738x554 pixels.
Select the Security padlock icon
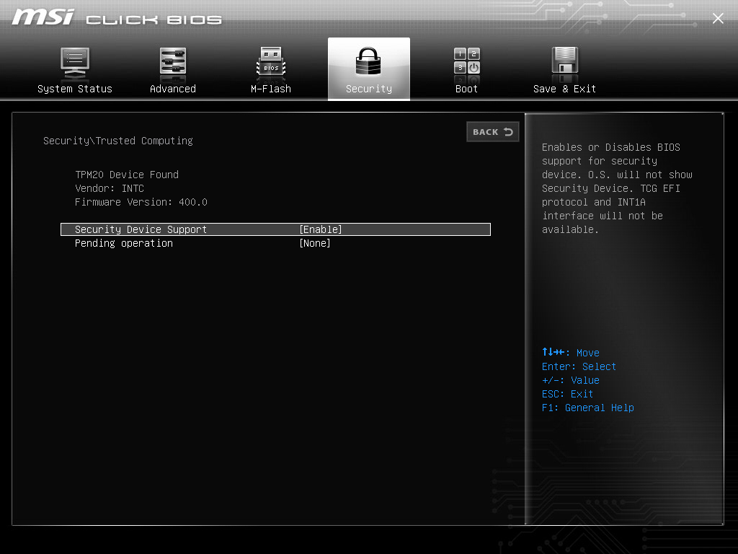tap(368, 61)
